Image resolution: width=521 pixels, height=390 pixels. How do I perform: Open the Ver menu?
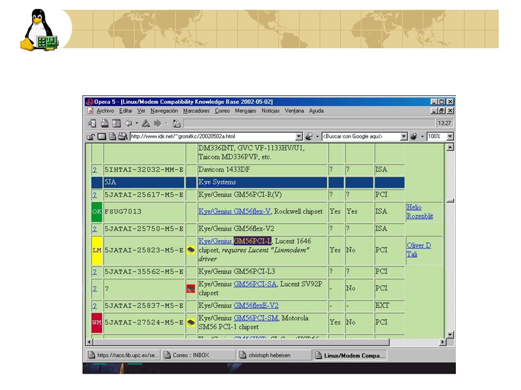tap(141, 110)
